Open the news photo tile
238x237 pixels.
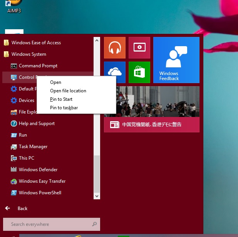coord(158,102)
